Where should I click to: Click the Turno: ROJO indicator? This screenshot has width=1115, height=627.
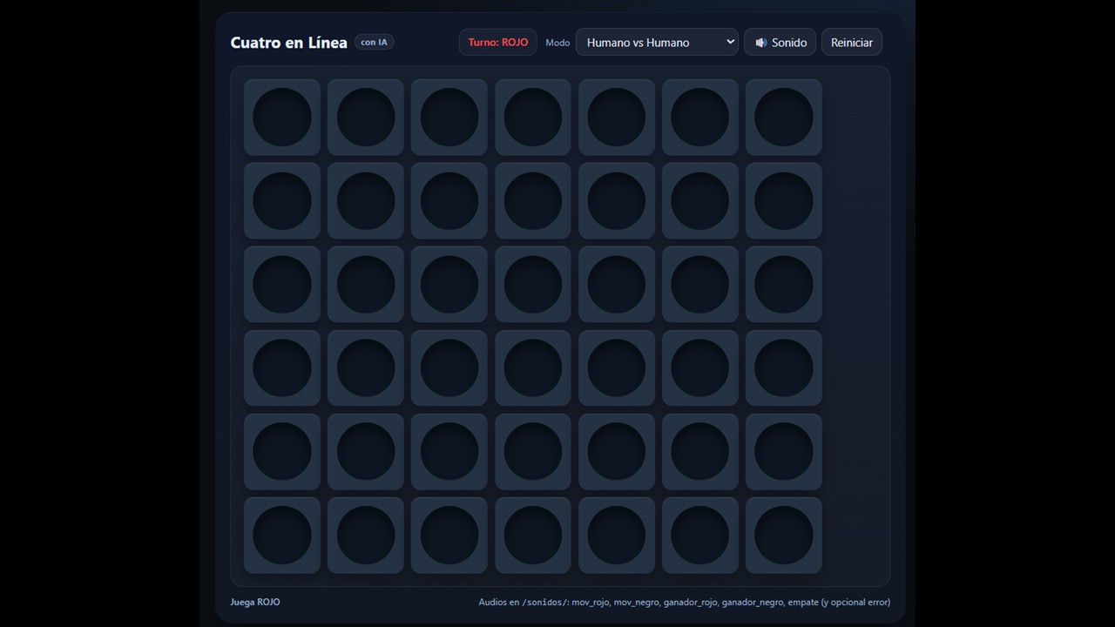(497, 43)
